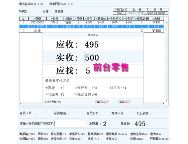Toggle 打印票据 F10 checkbox
The image size is (188, 144).
[x=46, y=102]
